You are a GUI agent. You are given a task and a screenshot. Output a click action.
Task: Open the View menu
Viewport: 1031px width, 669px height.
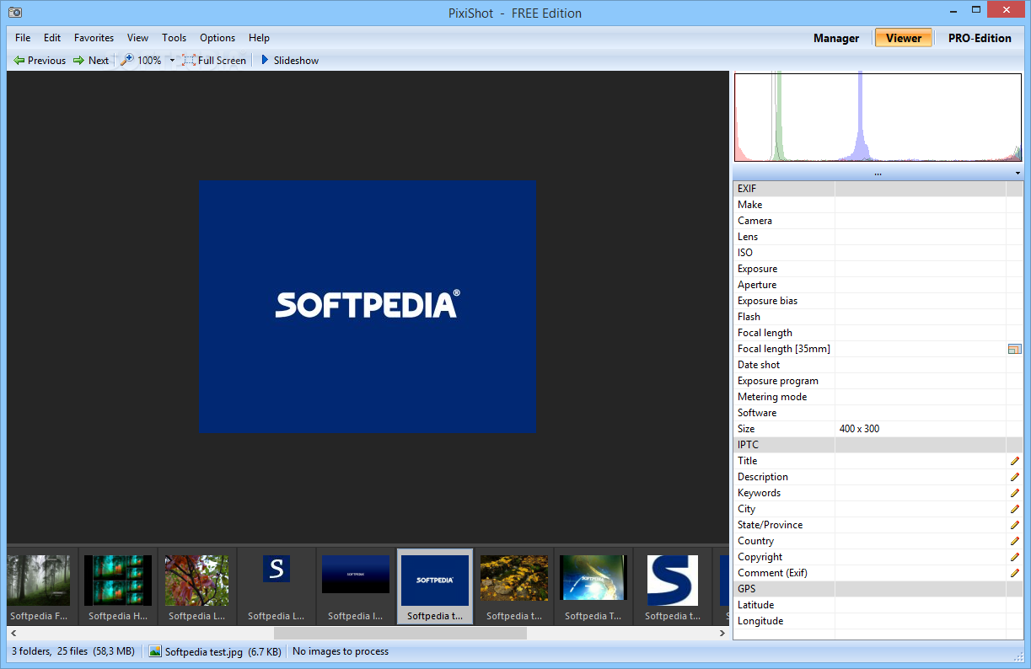[137, 38]
